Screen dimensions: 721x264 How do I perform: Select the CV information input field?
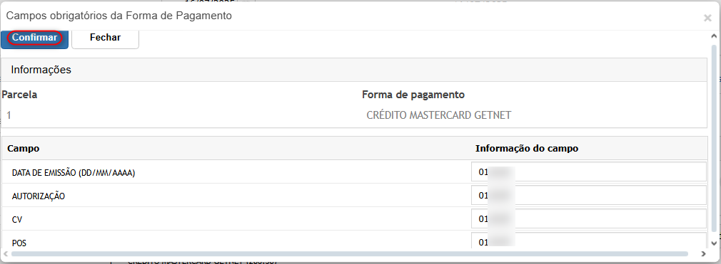(588, 218)
